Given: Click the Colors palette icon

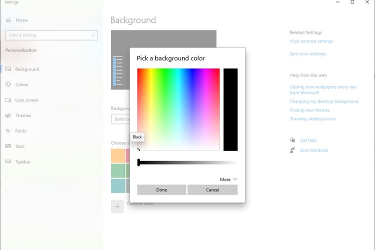Looking at the screenshot, I should coord(8,84).
